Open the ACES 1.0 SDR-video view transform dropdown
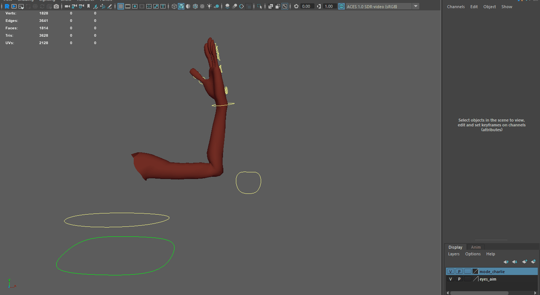 tap(383, 6)
